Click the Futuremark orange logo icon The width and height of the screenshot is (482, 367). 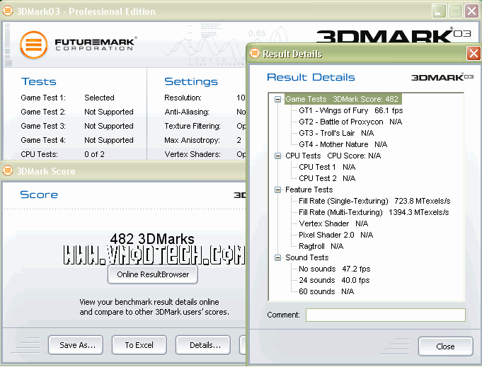pyautogui.click(x=34, y=45)
